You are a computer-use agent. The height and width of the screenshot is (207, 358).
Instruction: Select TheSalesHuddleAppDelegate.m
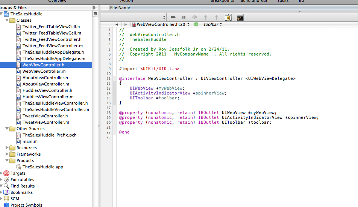click(x=54, y=58)
